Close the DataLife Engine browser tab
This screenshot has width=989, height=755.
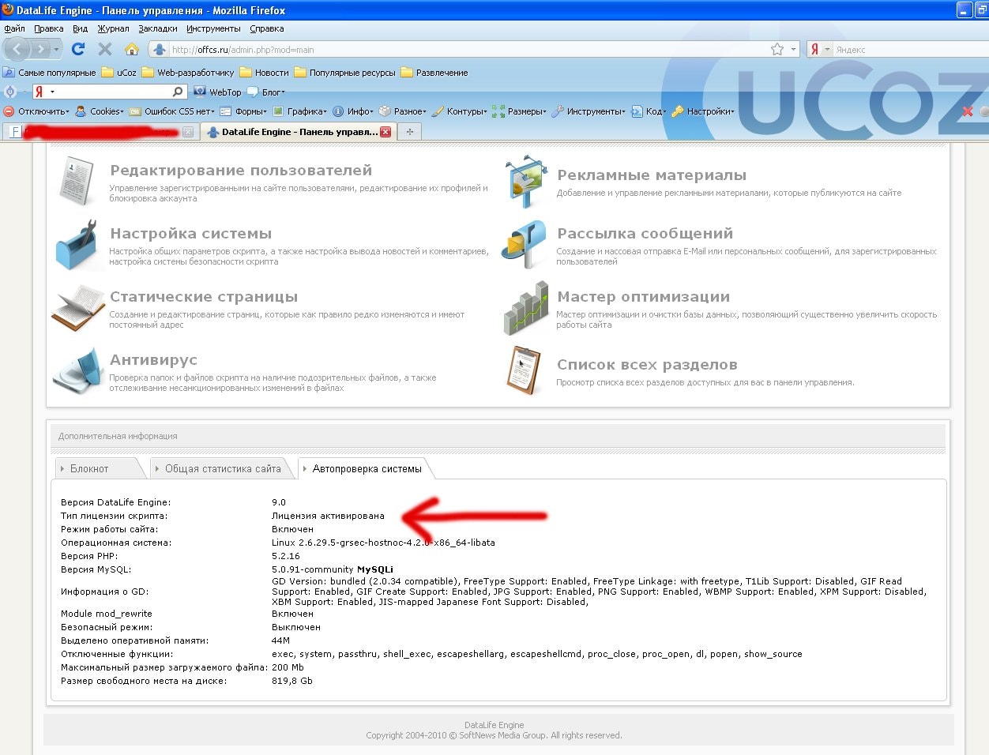385,132
